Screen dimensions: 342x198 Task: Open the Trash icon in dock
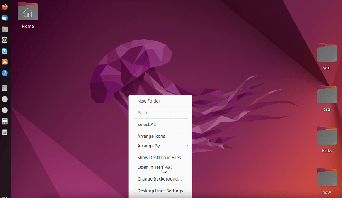5,132
